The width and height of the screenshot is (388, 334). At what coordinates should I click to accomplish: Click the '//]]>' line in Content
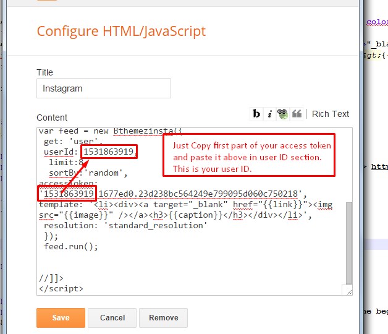coord(51,278)
